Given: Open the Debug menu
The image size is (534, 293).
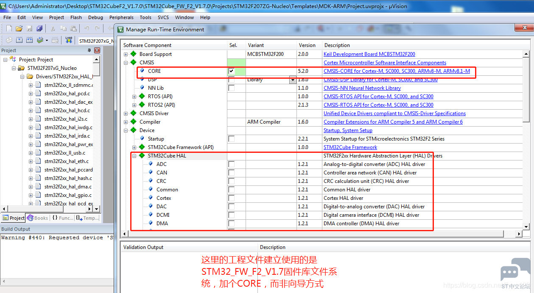Looking at the screenshot, I should (x=95, y=17).
